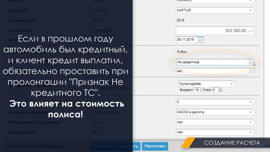Click the vehicle cost field 923 382.00
270x152 pixels.
point(215,31)
